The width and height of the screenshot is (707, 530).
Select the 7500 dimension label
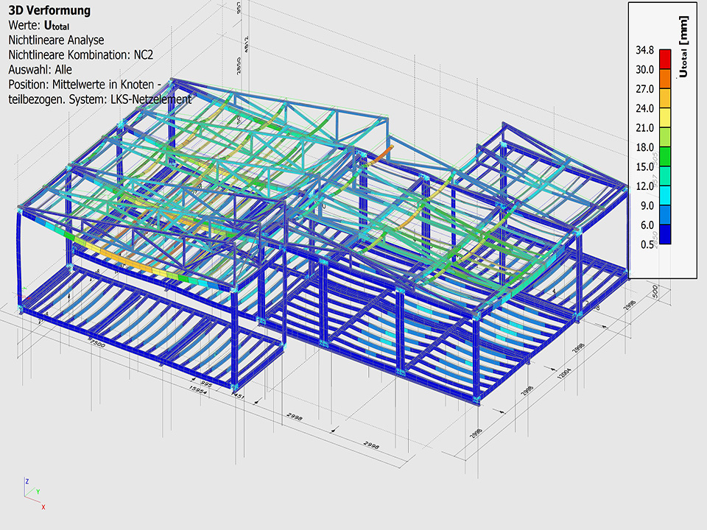click(x=97, y=345)
